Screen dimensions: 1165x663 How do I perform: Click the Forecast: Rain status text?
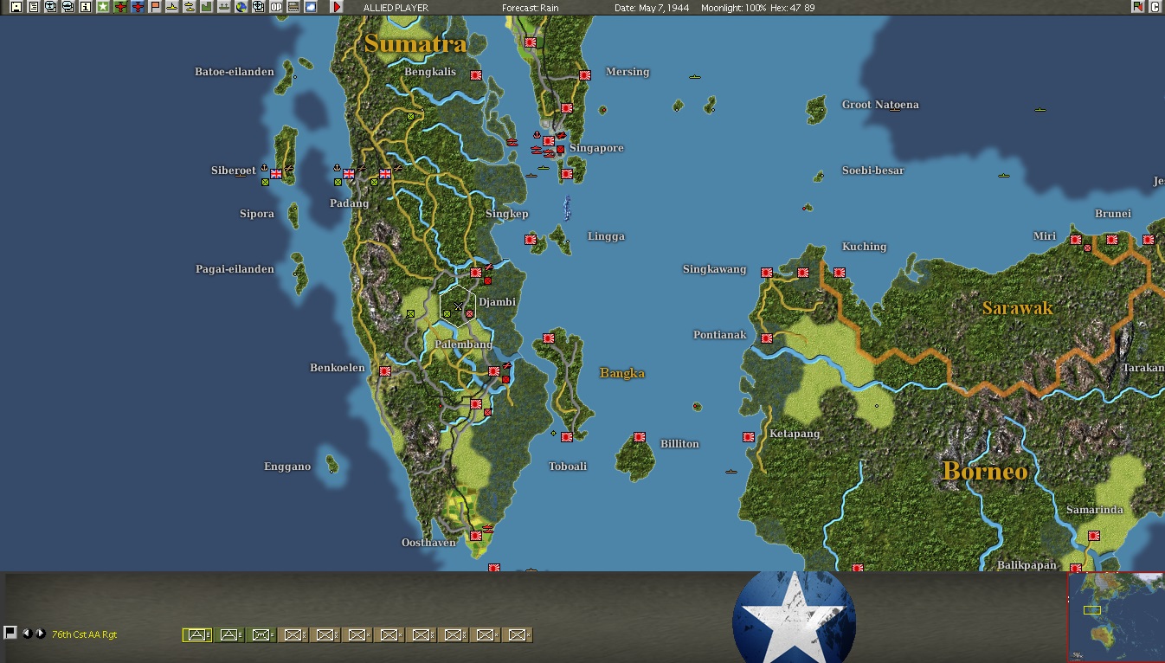pyautogui.click(x=531, y=8)
